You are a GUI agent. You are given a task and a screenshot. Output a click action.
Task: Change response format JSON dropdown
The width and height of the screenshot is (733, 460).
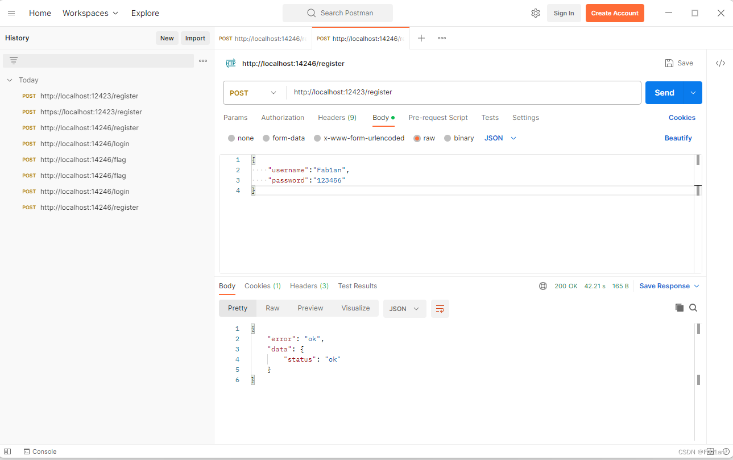pos(405,309)
